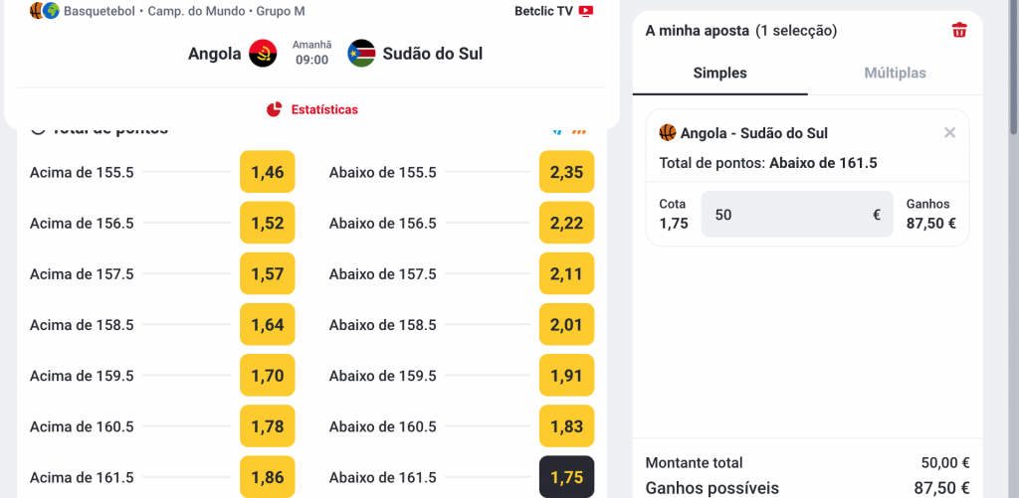Switch to the Múltiplas tab
Image resolution: width=1019 pixels, height=498 pixels.
click(895, 73)
